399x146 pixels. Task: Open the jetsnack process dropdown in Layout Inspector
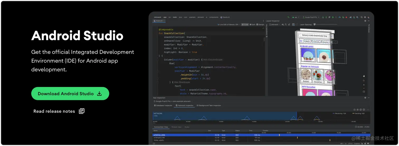[x=274, y=25]
